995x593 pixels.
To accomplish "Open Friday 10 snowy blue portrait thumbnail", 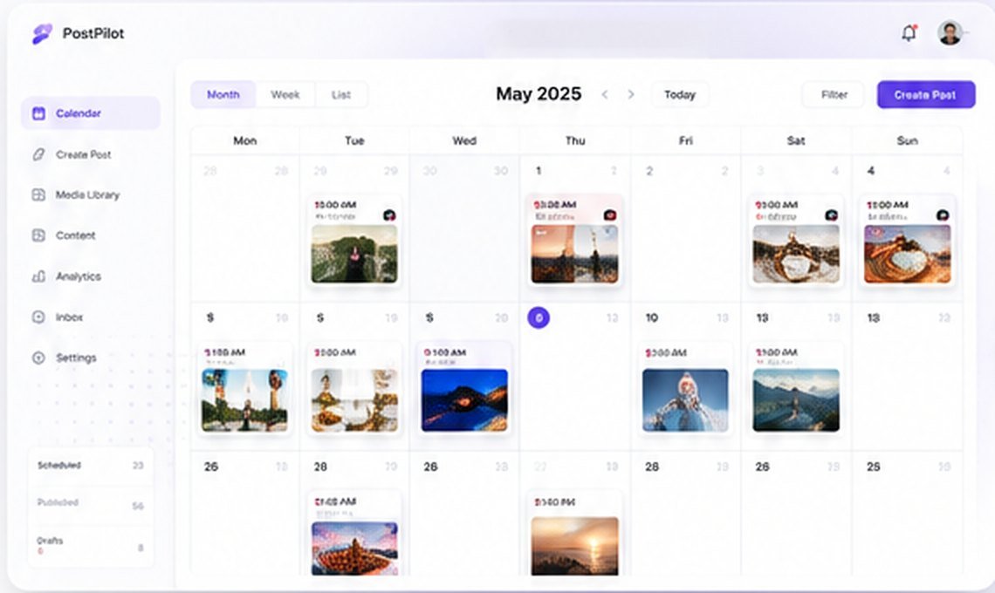I will [685, 400].
